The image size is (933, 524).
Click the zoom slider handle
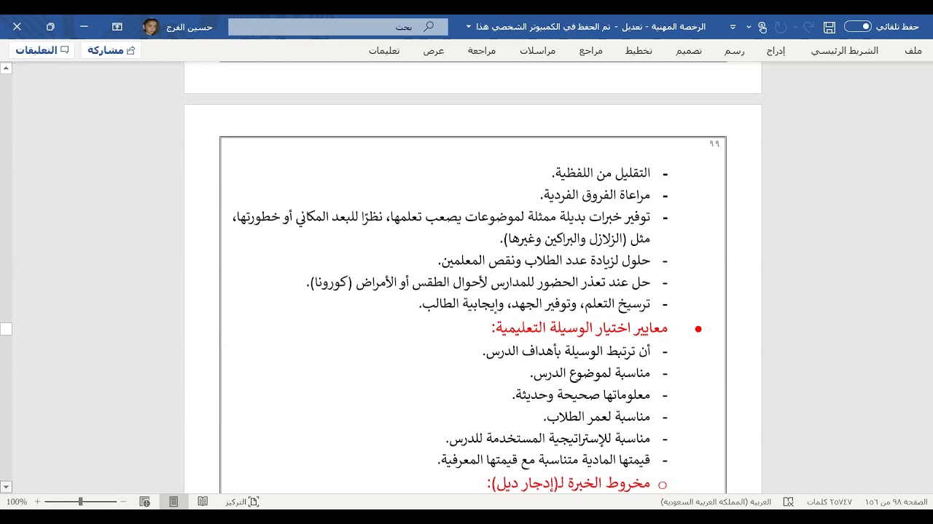pos(80,501)
